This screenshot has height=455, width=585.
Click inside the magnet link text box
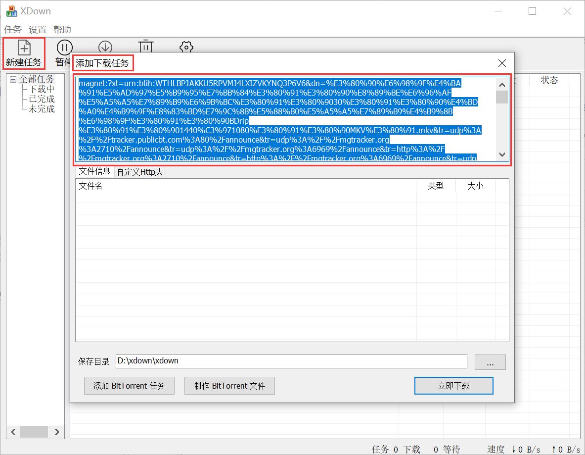[286, 119]
